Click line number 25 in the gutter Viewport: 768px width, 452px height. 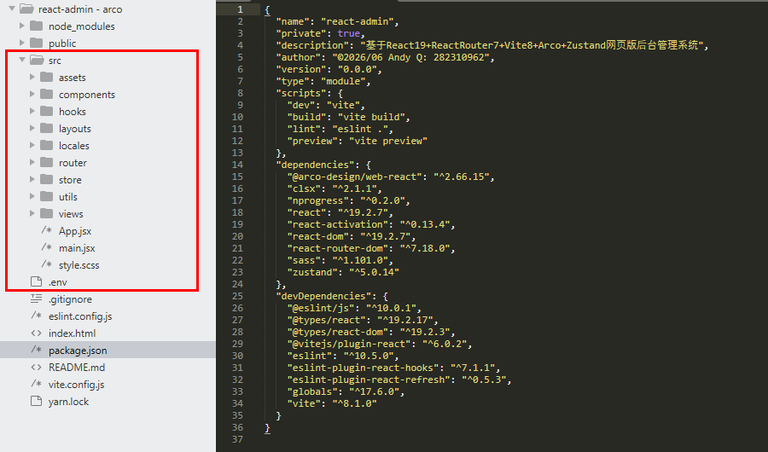pos(237,296)
